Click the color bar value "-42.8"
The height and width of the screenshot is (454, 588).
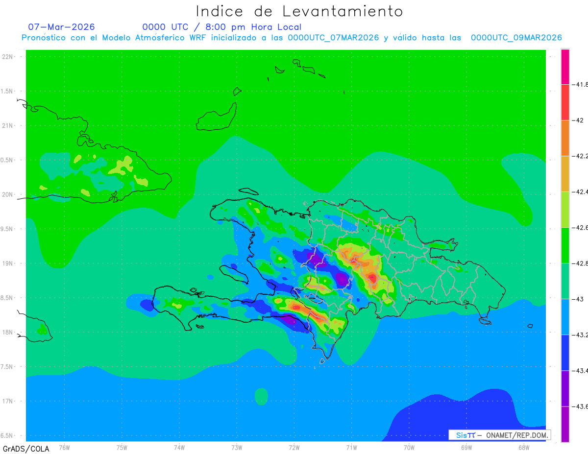click(x=581, y=263)
